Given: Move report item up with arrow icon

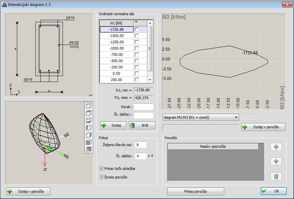Looking at the screenshot, I should (x=276, y=147).
